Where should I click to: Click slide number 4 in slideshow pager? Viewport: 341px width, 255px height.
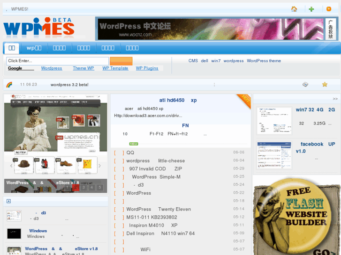[91, 188]
